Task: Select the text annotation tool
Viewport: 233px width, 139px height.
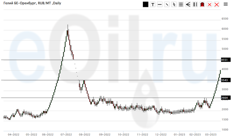Action: point(152,4)
